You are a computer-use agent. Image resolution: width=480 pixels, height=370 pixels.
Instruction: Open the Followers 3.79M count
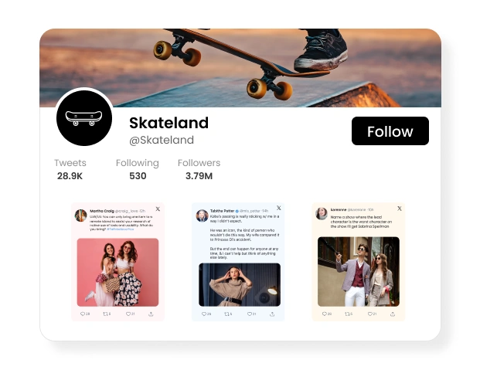coord(199,169)
